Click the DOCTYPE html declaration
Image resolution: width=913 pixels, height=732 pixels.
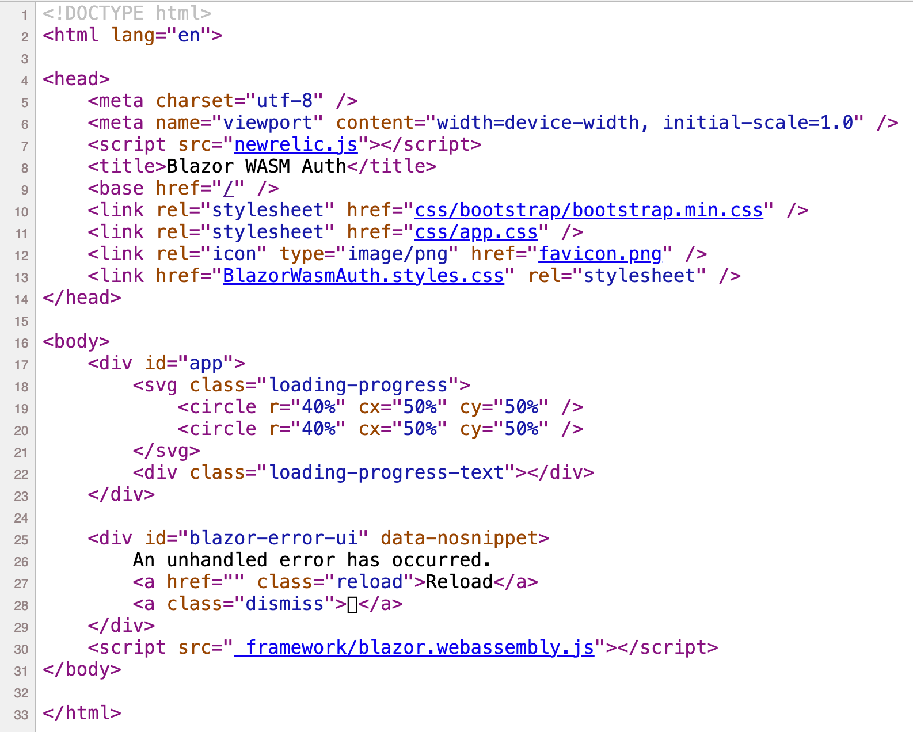(x=127, y=13)
